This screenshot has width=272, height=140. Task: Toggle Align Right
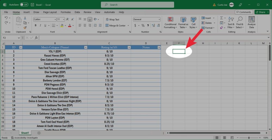tap(90, 25)
